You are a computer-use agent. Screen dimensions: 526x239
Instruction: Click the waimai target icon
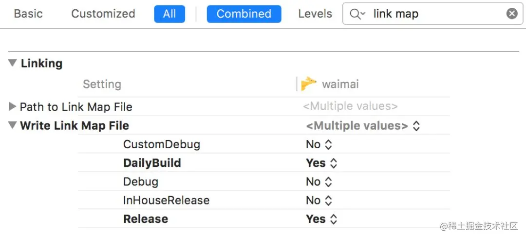pyautogui.click(x=309, y=84)
